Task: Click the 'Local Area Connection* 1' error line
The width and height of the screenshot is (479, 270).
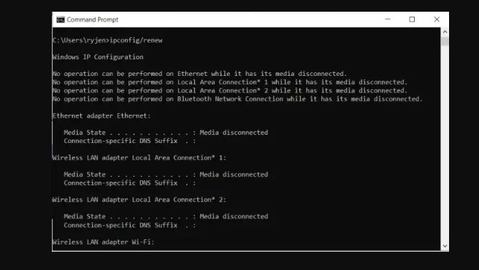Action: click(230, 82)
